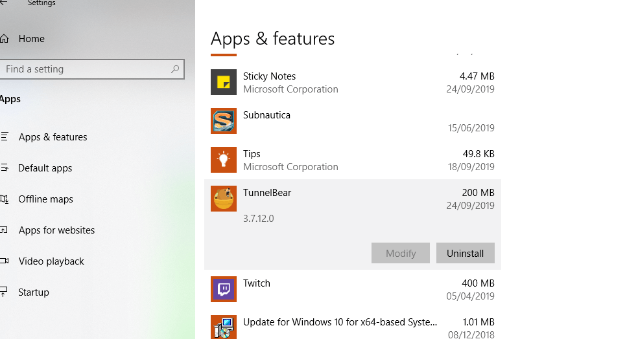Select Apps & features in sidebar
638x339 pixels.
tap(53, 137)
